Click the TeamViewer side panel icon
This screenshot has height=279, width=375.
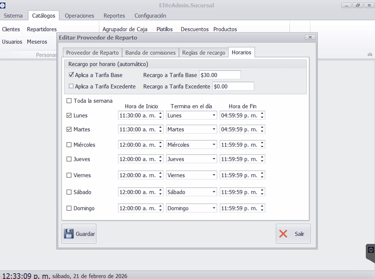[x=370, y=250]
